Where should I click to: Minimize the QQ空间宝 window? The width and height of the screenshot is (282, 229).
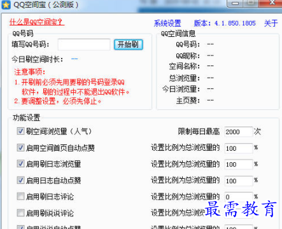[235, 3]
